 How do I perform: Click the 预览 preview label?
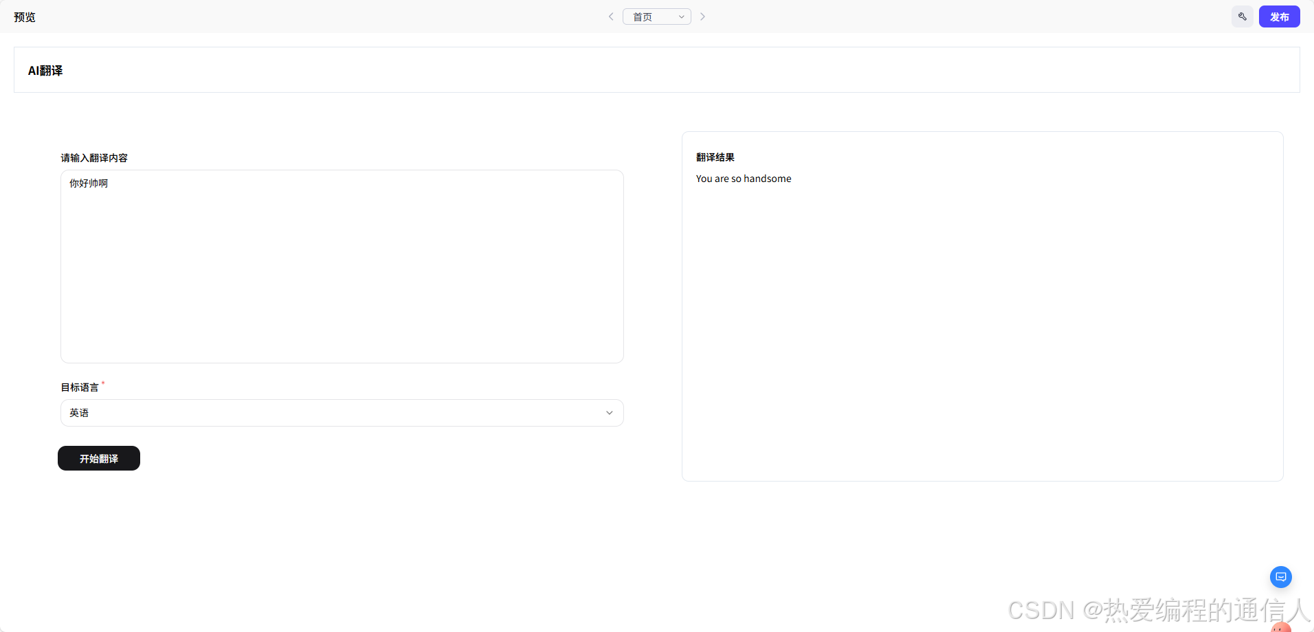click(x=25, y=17)
